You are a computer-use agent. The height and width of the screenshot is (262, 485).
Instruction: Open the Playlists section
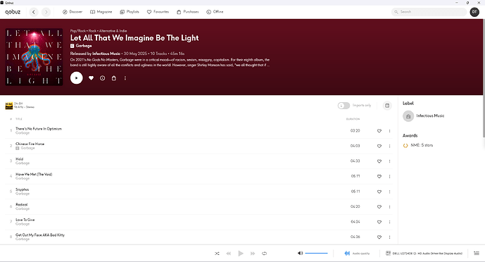click(x=130, y=12)
